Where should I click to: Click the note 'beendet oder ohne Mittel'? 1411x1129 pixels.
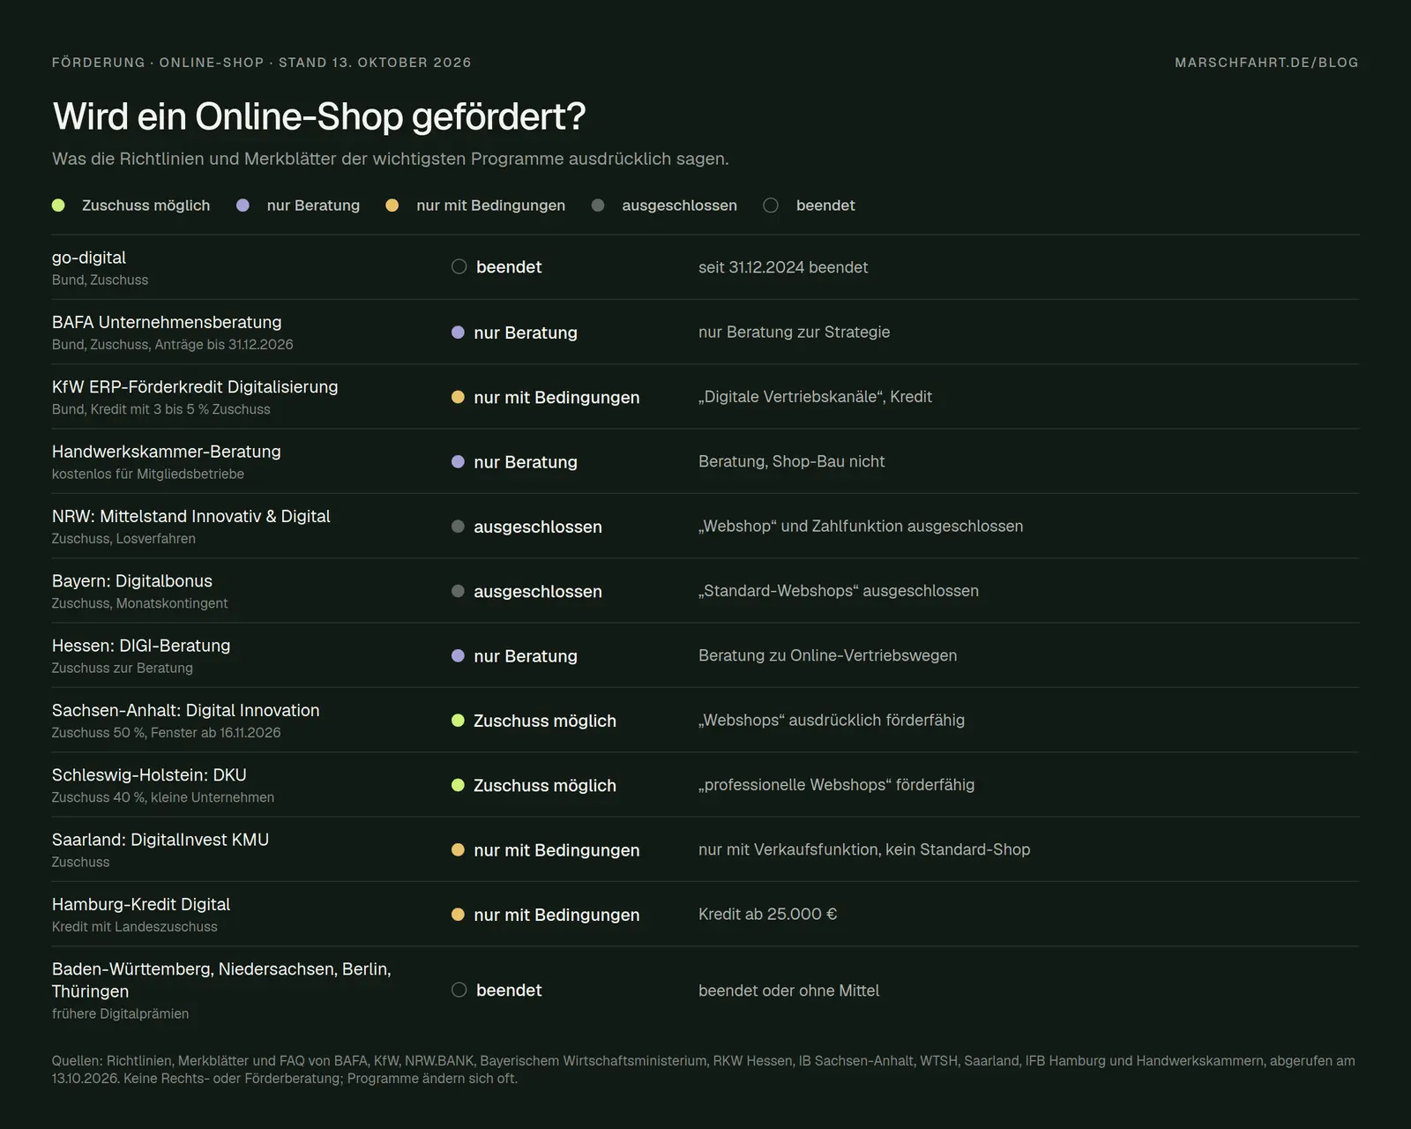789,991
